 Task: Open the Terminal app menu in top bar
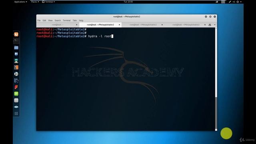pos(48,2)
